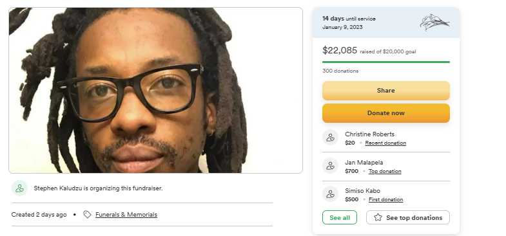506x236 pixels.
Task: Open the Recent donation link
Action: [385, 143]
